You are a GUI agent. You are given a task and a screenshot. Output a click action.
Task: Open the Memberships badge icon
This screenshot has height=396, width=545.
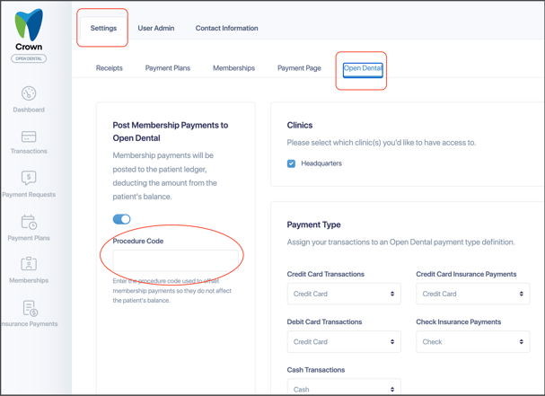[x=29, y=263]
